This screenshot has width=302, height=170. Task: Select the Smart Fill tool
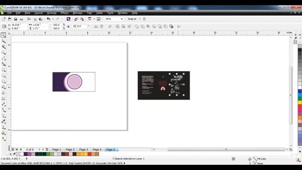tap(3, 64)
